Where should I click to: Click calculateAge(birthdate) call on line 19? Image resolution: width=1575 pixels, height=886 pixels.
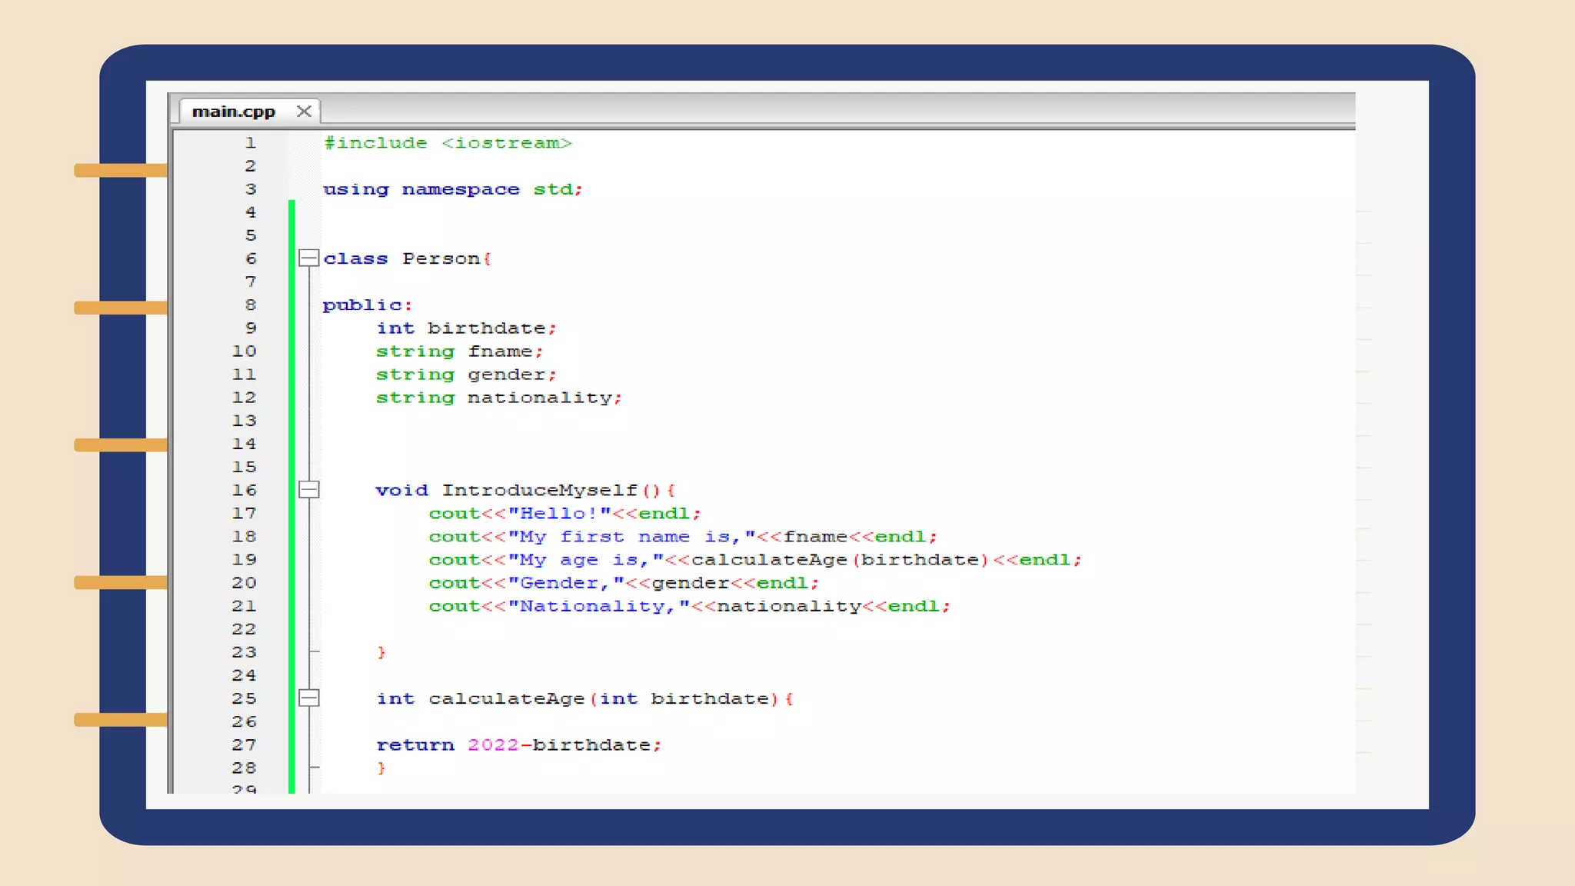839,560
